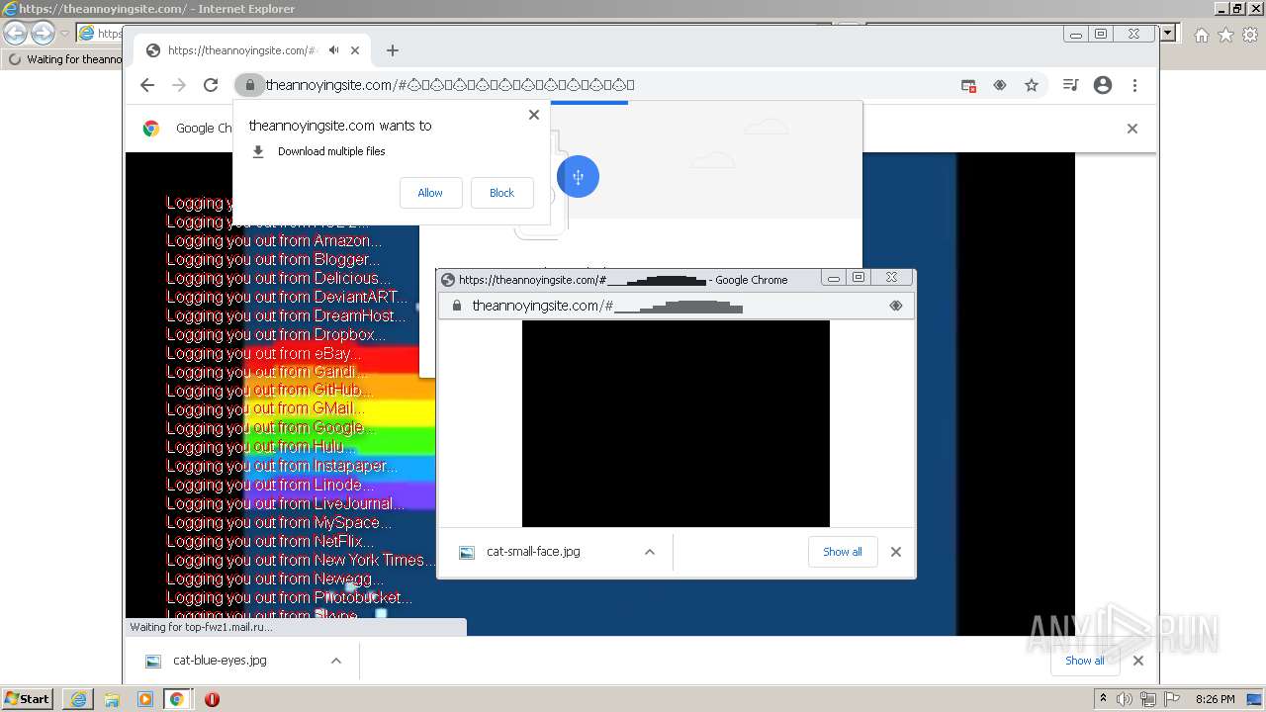Viewport: 1266px width, 712px height.
Task: Open Internet Explorer from the taskbar
Action: (78, 699)
